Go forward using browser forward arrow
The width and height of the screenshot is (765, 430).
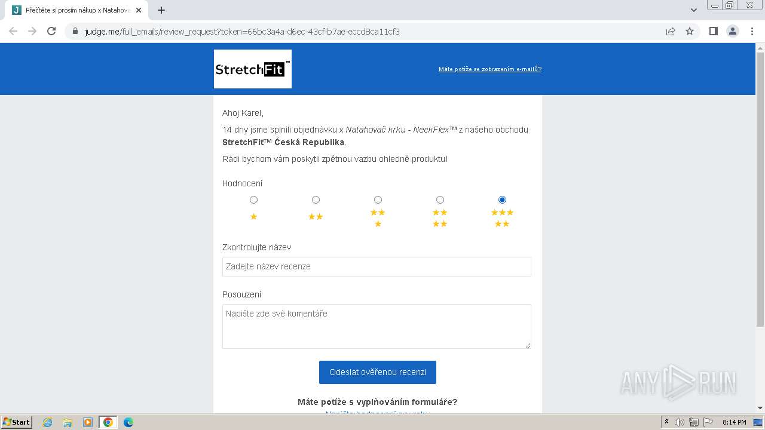[32, 31]
